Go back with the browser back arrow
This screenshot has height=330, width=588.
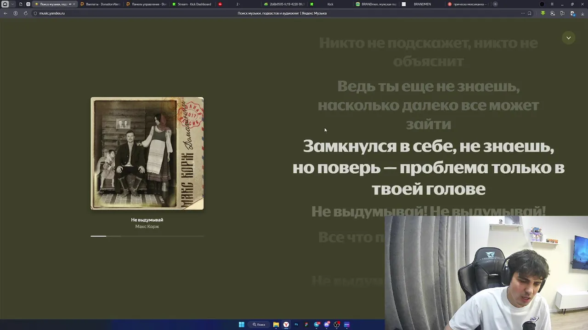click(5, 13)
